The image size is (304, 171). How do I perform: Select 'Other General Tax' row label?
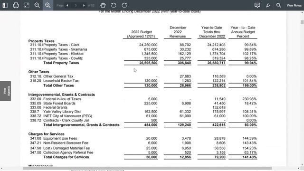coord(58,76)
